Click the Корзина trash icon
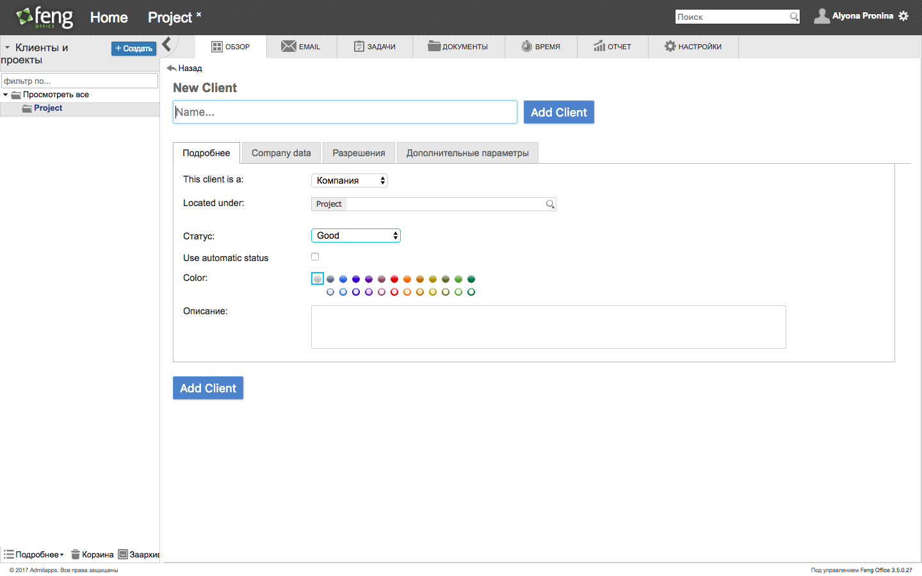This screenshot has height=576, width=922. pyautogui.click(x=76, y=554)
